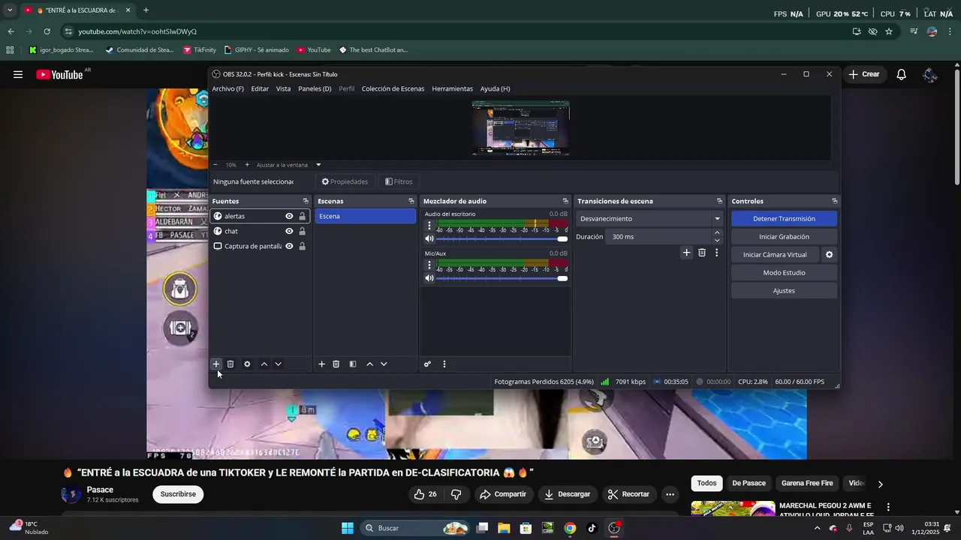This screenshot has width=961, height=540.
Task: Mute Mic/Aux speaker
Action: [x=429, y=278]
